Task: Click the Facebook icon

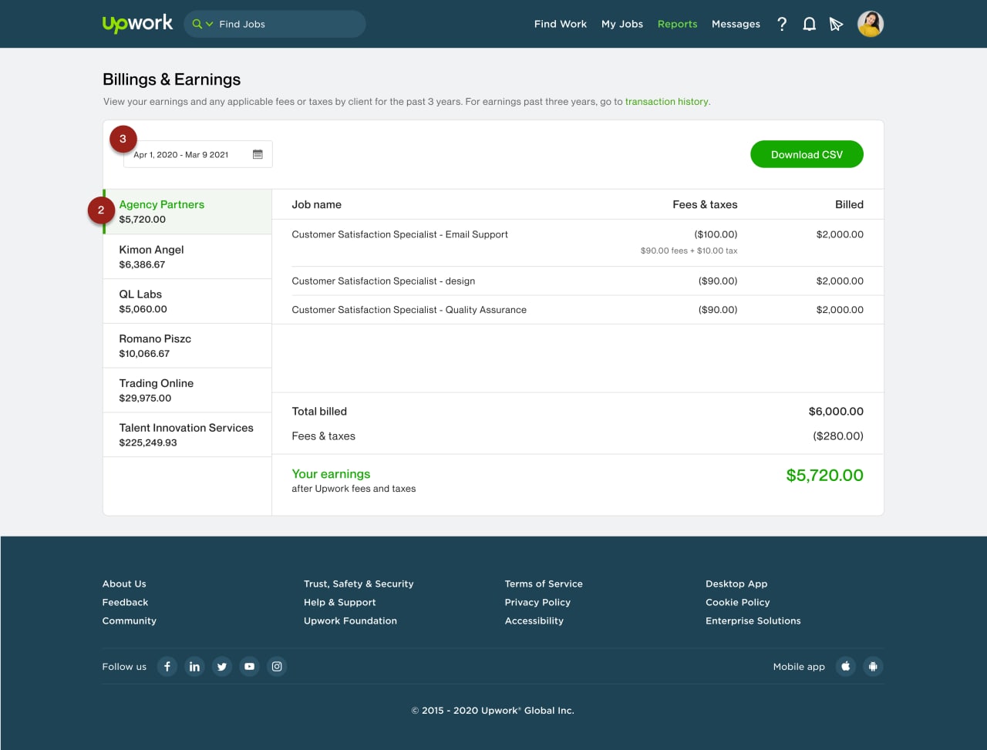Action: tap(167, 667)
